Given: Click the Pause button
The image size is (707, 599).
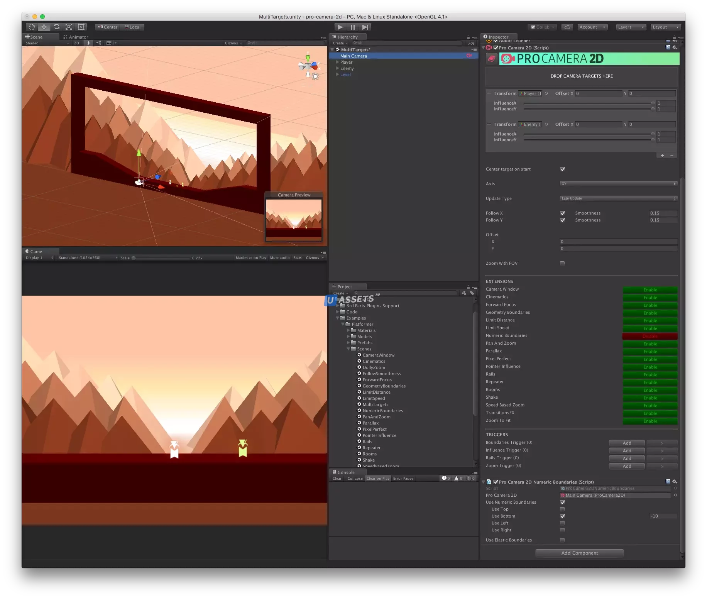Looking at the screenshot, I should [x=353, y=27].
